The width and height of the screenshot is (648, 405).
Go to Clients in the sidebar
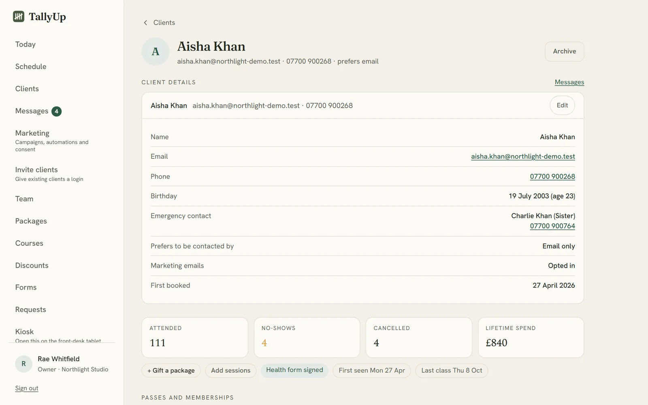(27, 89)
